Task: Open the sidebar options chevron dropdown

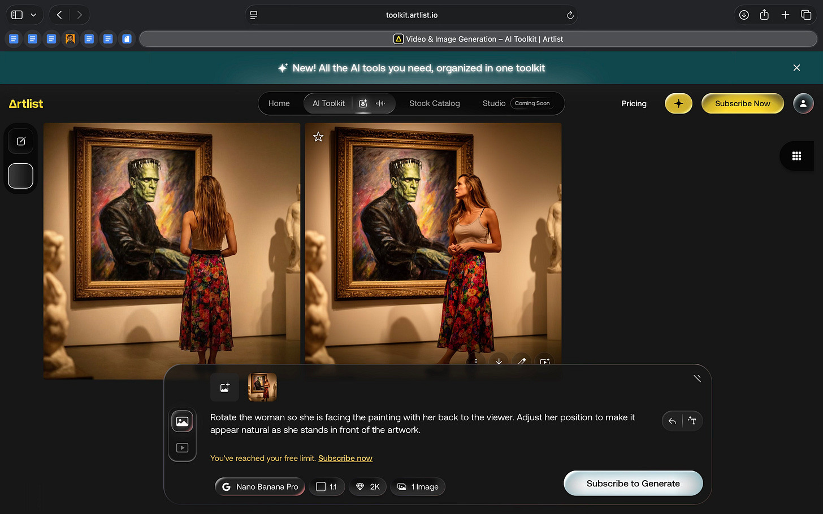Action: coord(33,15)
